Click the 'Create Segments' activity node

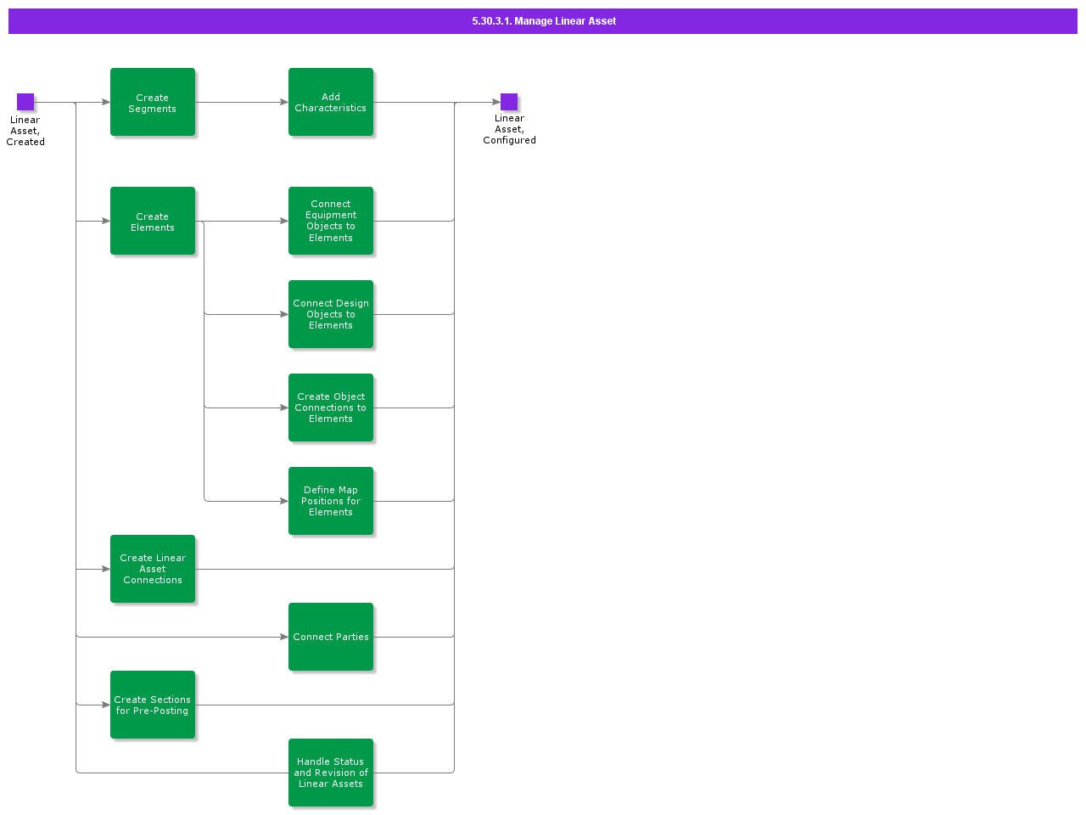coord(153,102)
